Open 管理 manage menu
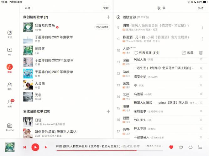 point(106,8)
